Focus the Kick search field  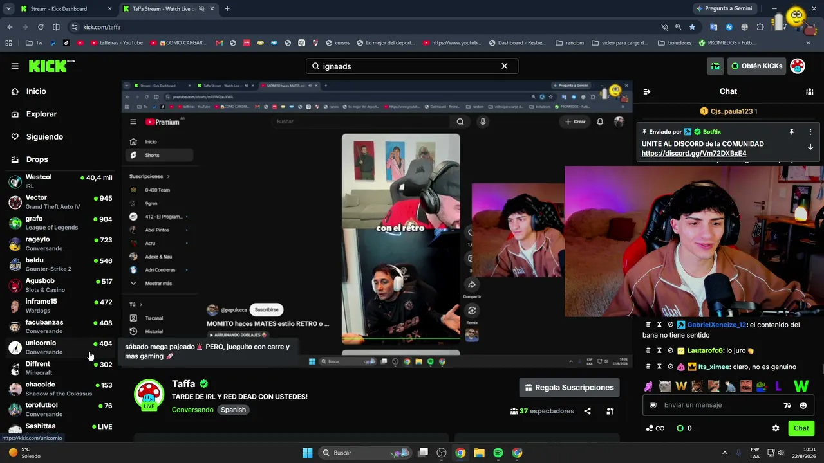[412, 66]
